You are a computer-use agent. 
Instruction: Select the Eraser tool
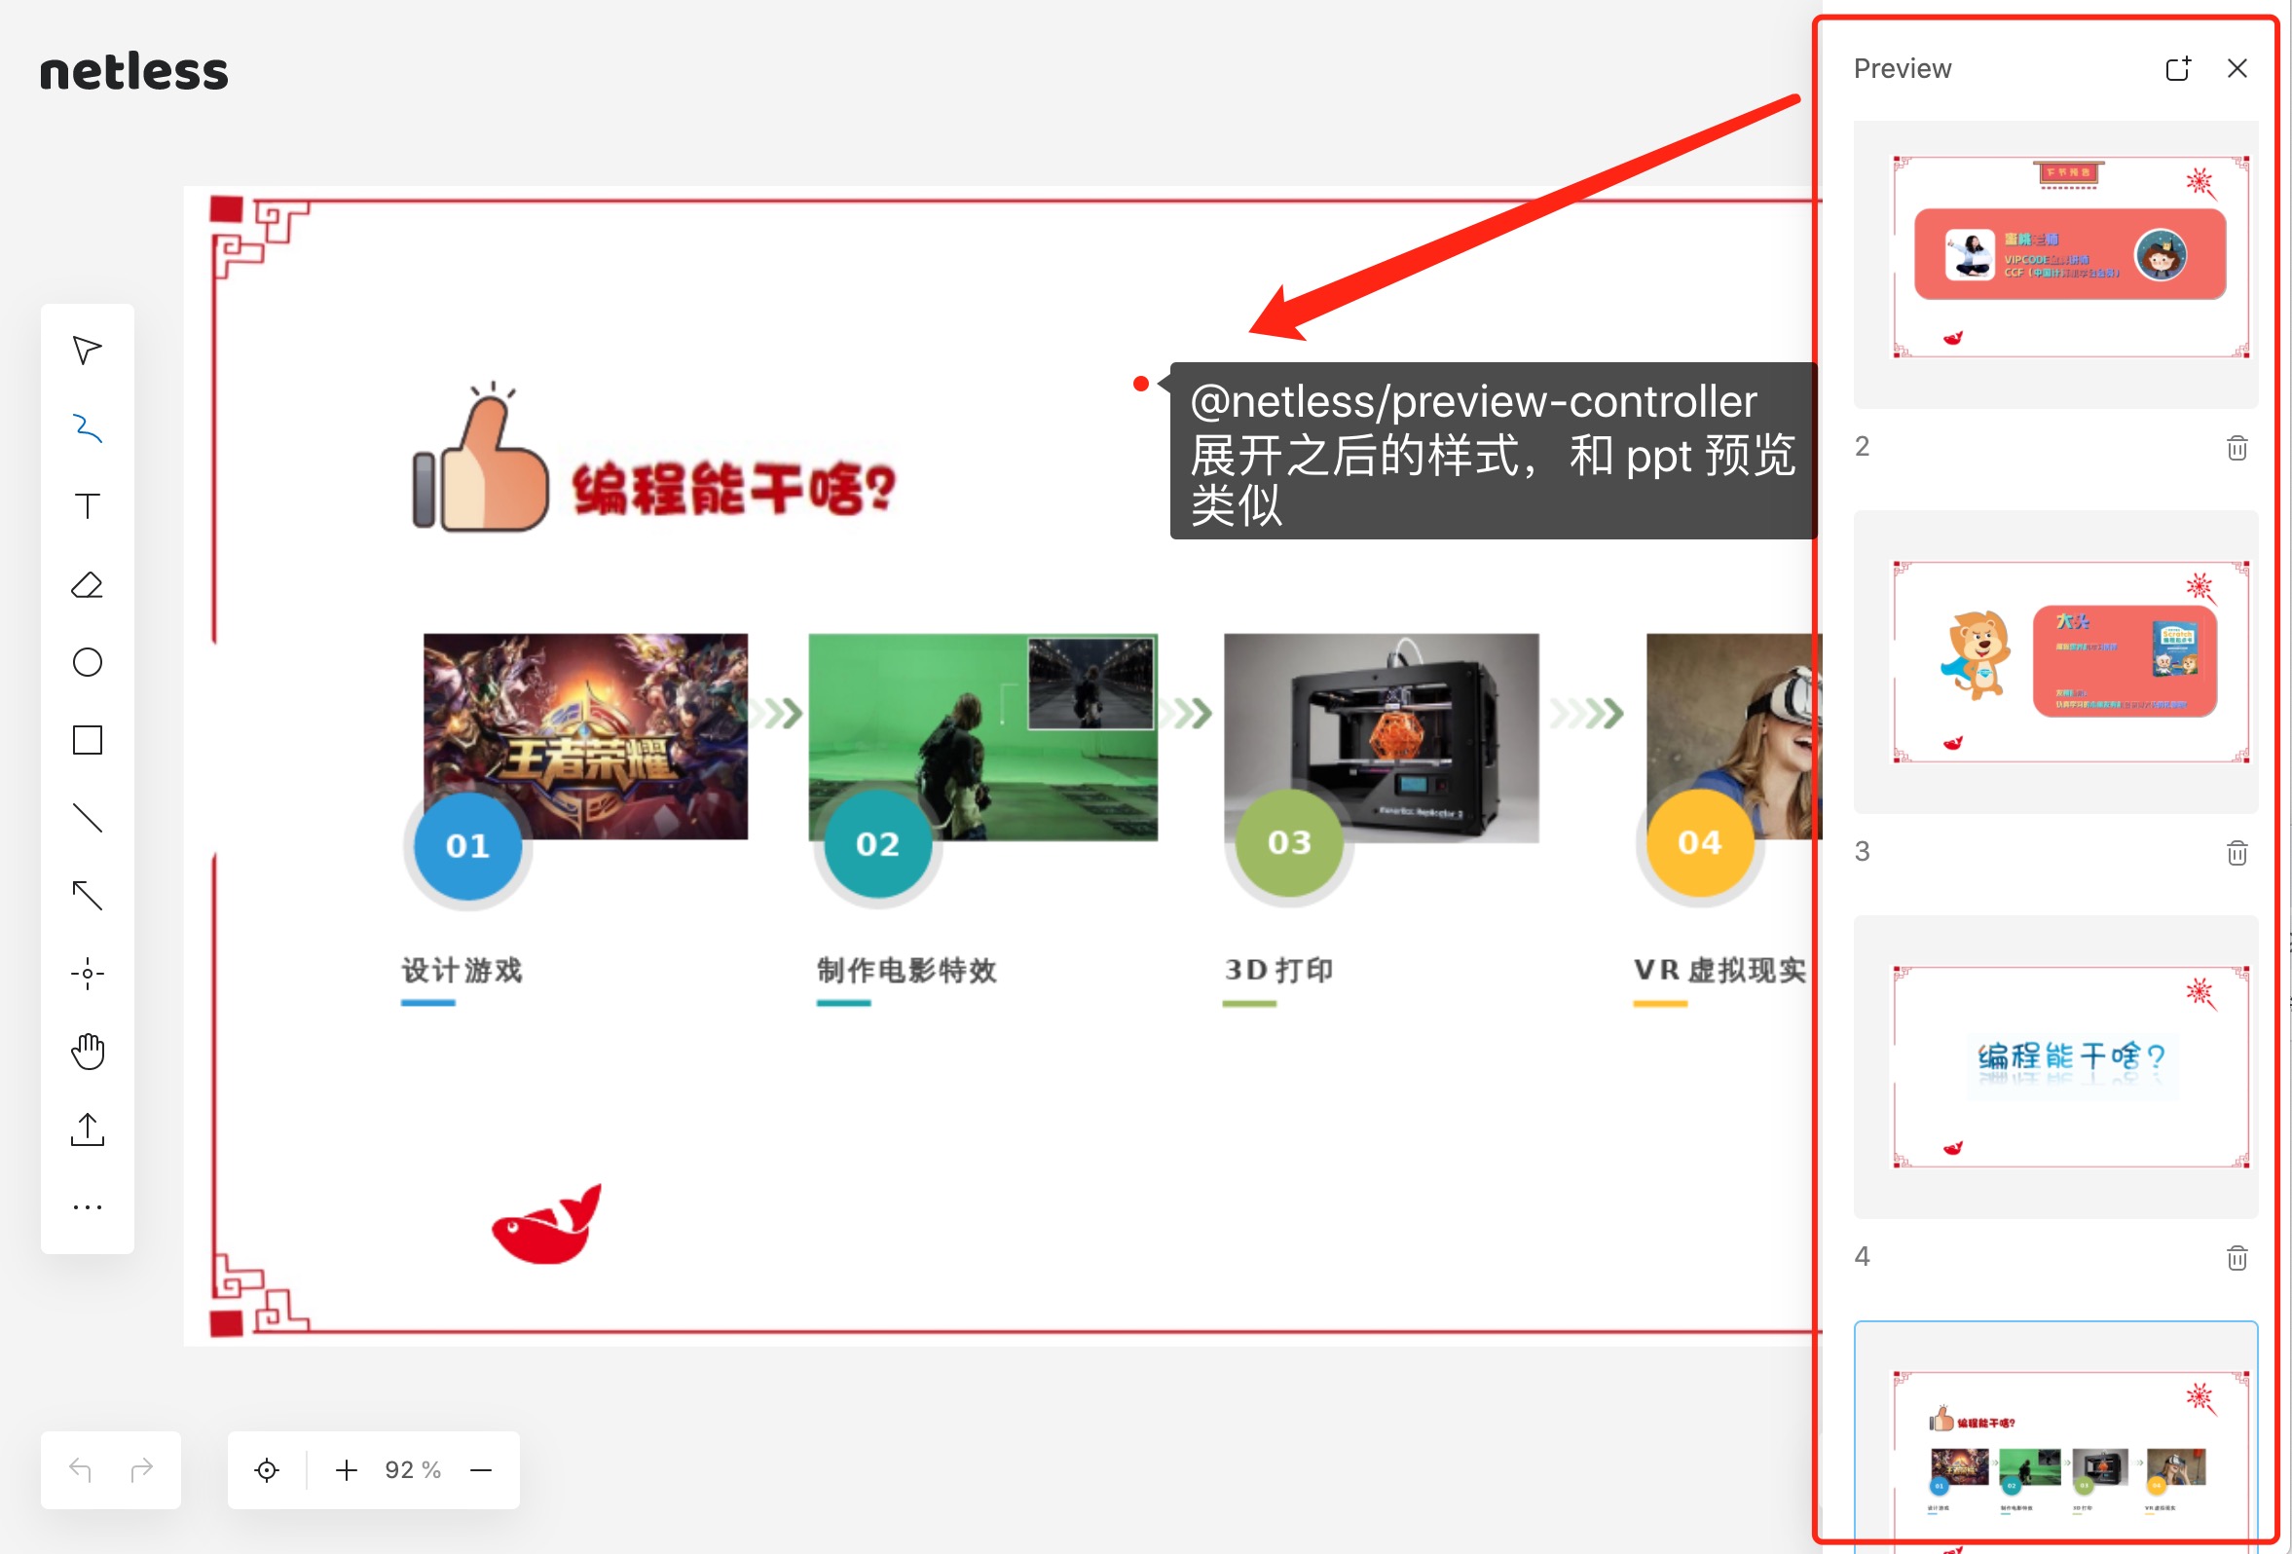coord(87,585)
